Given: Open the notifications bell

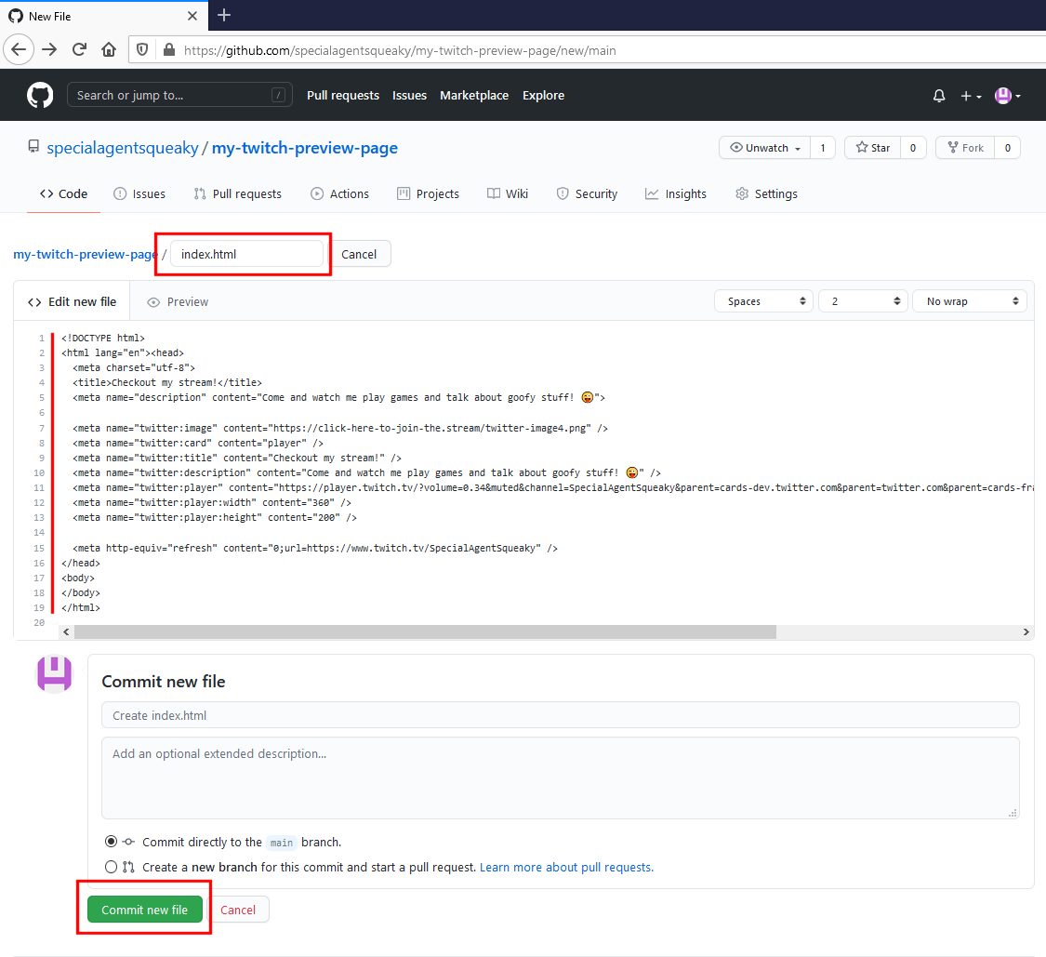Looking at the screenshot, I should [x=939, y=95].
